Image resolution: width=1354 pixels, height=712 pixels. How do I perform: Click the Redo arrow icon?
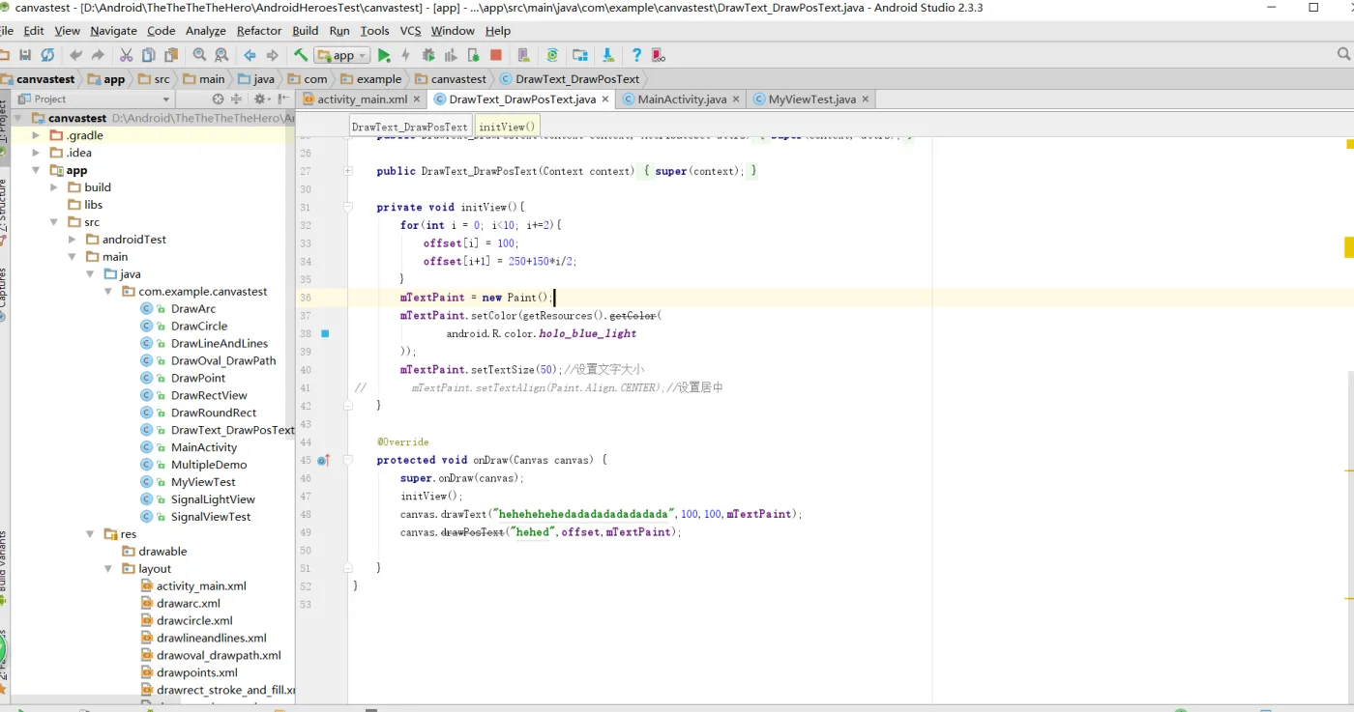click(98, 55)
